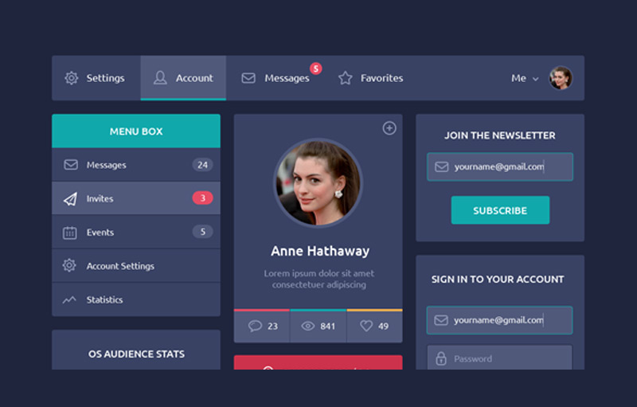Image resolution: width=637 pixels, height=407 pixels.
Task: Click the user avatar in top bar
Action: coord(561,78)
